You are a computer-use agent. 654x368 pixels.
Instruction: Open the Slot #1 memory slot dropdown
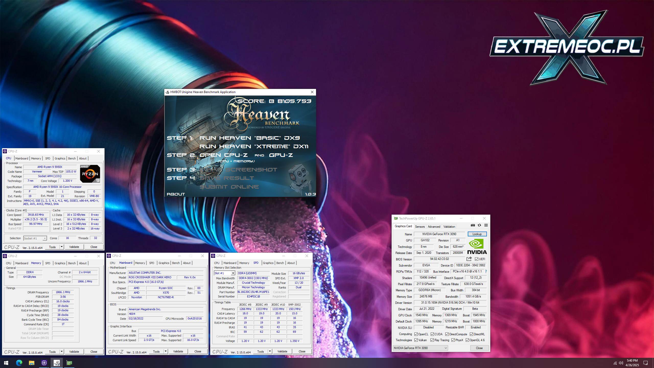click(224, 273)
